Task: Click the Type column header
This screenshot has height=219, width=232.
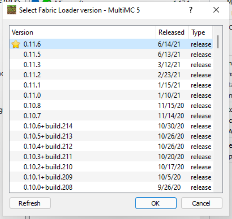Action: (198, 33)
